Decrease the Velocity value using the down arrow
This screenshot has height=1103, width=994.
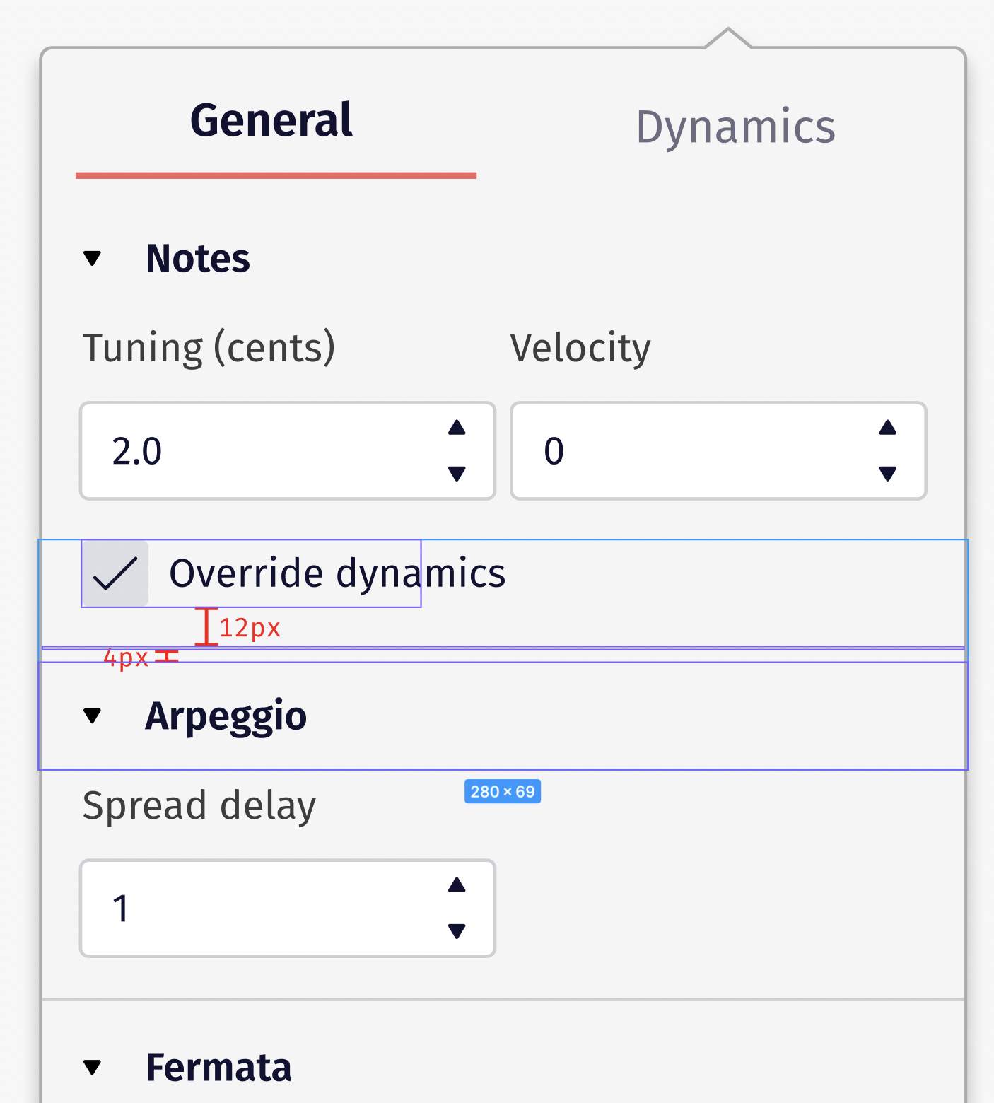pyautogui.click(x=888, y=475)
